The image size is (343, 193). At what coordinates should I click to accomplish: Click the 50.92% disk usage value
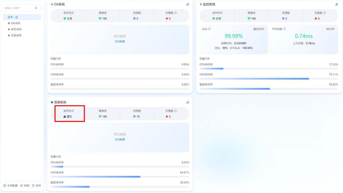(334, 85)
